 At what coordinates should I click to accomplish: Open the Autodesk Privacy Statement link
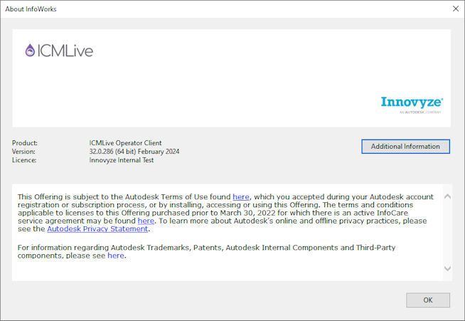pyautogui.click(x=97, y=228)
